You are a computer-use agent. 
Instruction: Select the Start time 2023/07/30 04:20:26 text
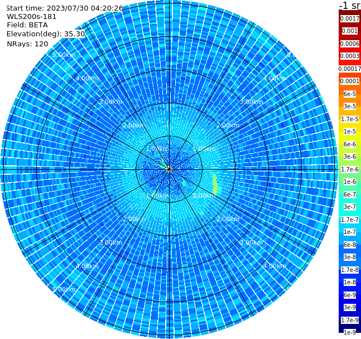tap(64, 8)
